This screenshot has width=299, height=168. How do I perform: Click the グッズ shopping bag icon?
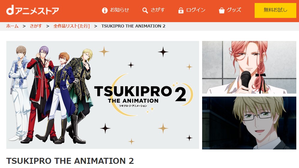[x=222, y=10]
